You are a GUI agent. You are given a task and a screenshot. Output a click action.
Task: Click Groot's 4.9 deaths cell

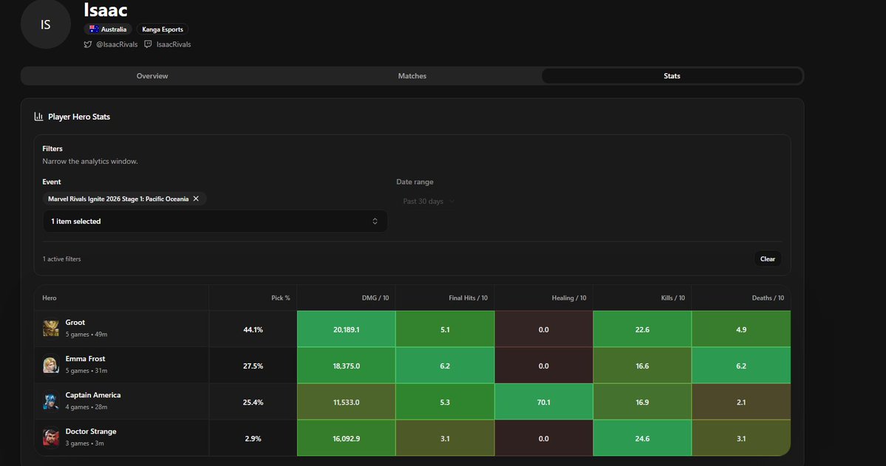(741, 329)
